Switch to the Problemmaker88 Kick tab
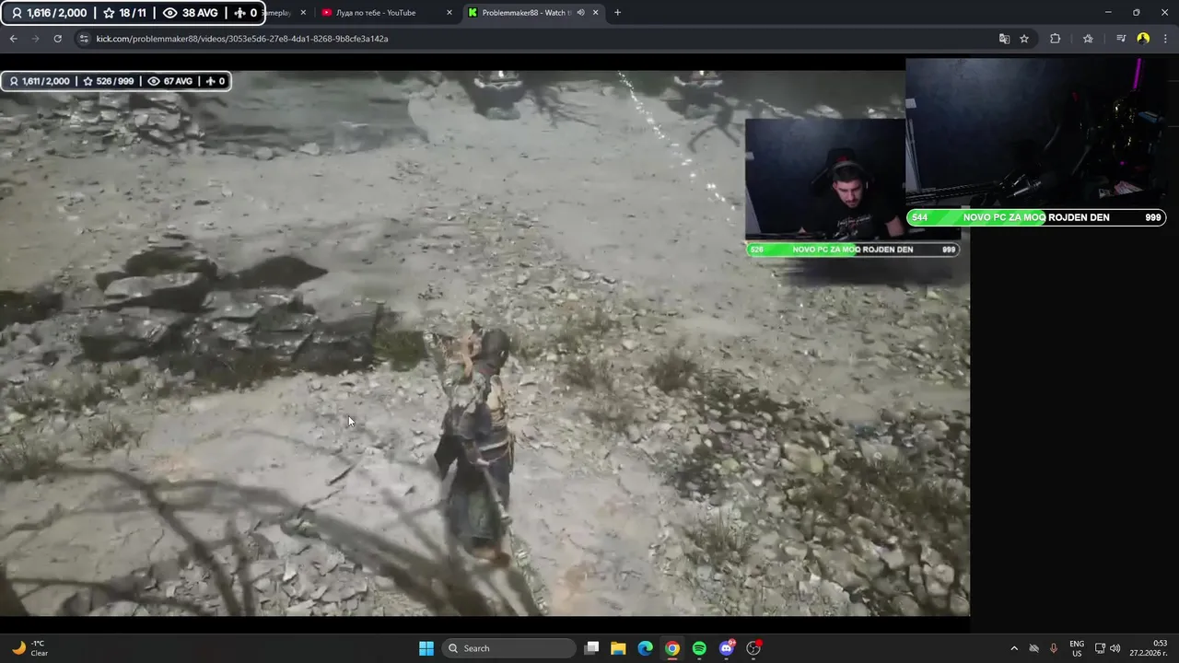The width and height of the screenshot is (1179, 663). click(525, 13)
